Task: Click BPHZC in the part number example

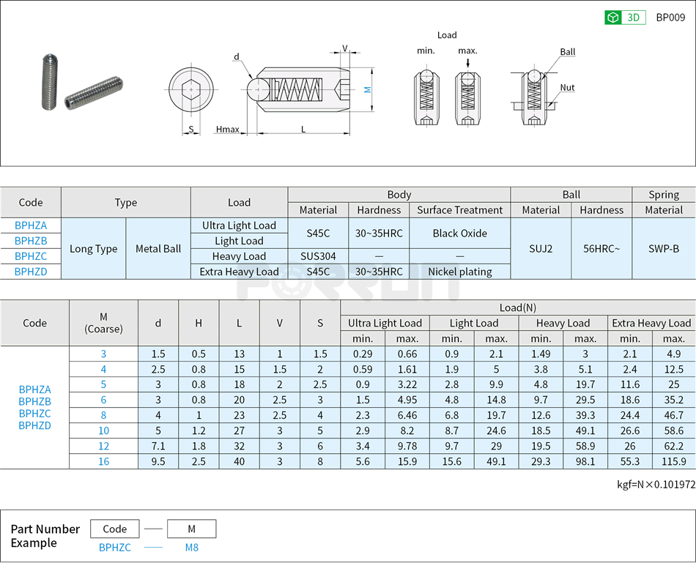Action: click(x=114, y=548)
